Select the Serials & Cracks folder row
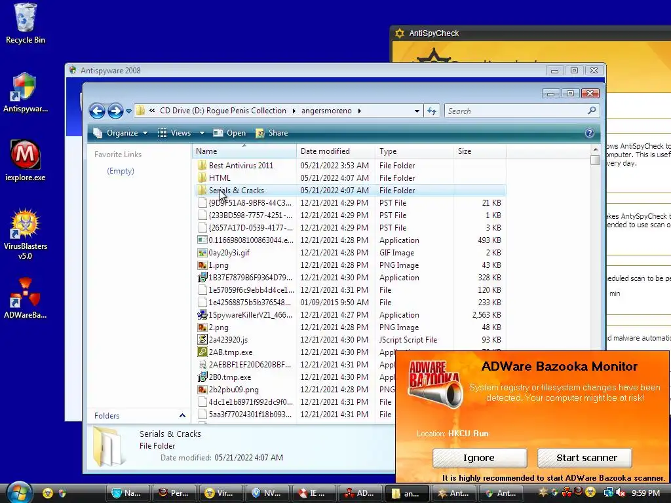Screen dimensions: 671x503 point(350,191)
